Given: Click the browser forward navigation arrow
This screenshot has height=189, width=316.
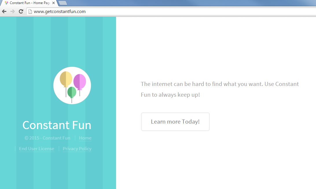Looking at the screenshot, I should [12, 11].
